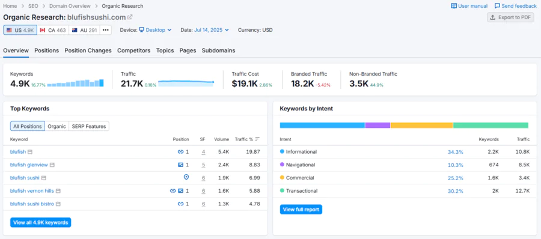Click SERP view icon next to blufish
Image resolution: width=541 pixels, height=239 pixels.
pyautogui.click(x=30, y=152)
